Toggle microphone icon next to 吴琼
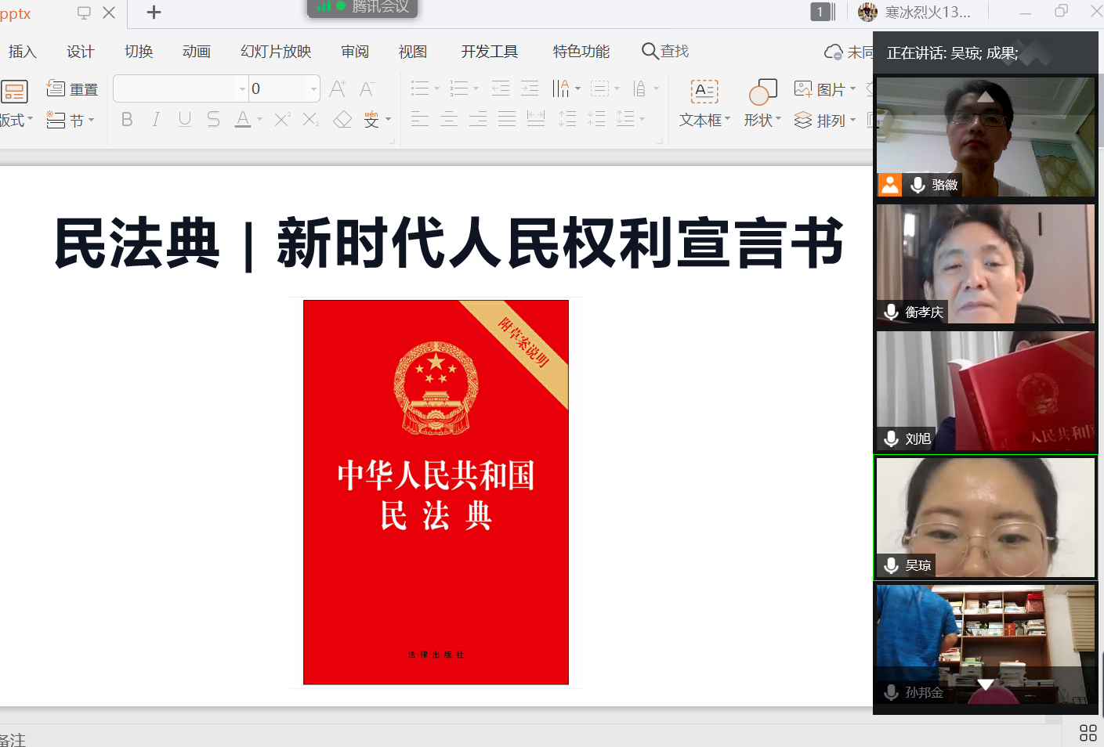The height and width of the screenshot is (747, 1104). pyautogui.click(x=891, y=565)
